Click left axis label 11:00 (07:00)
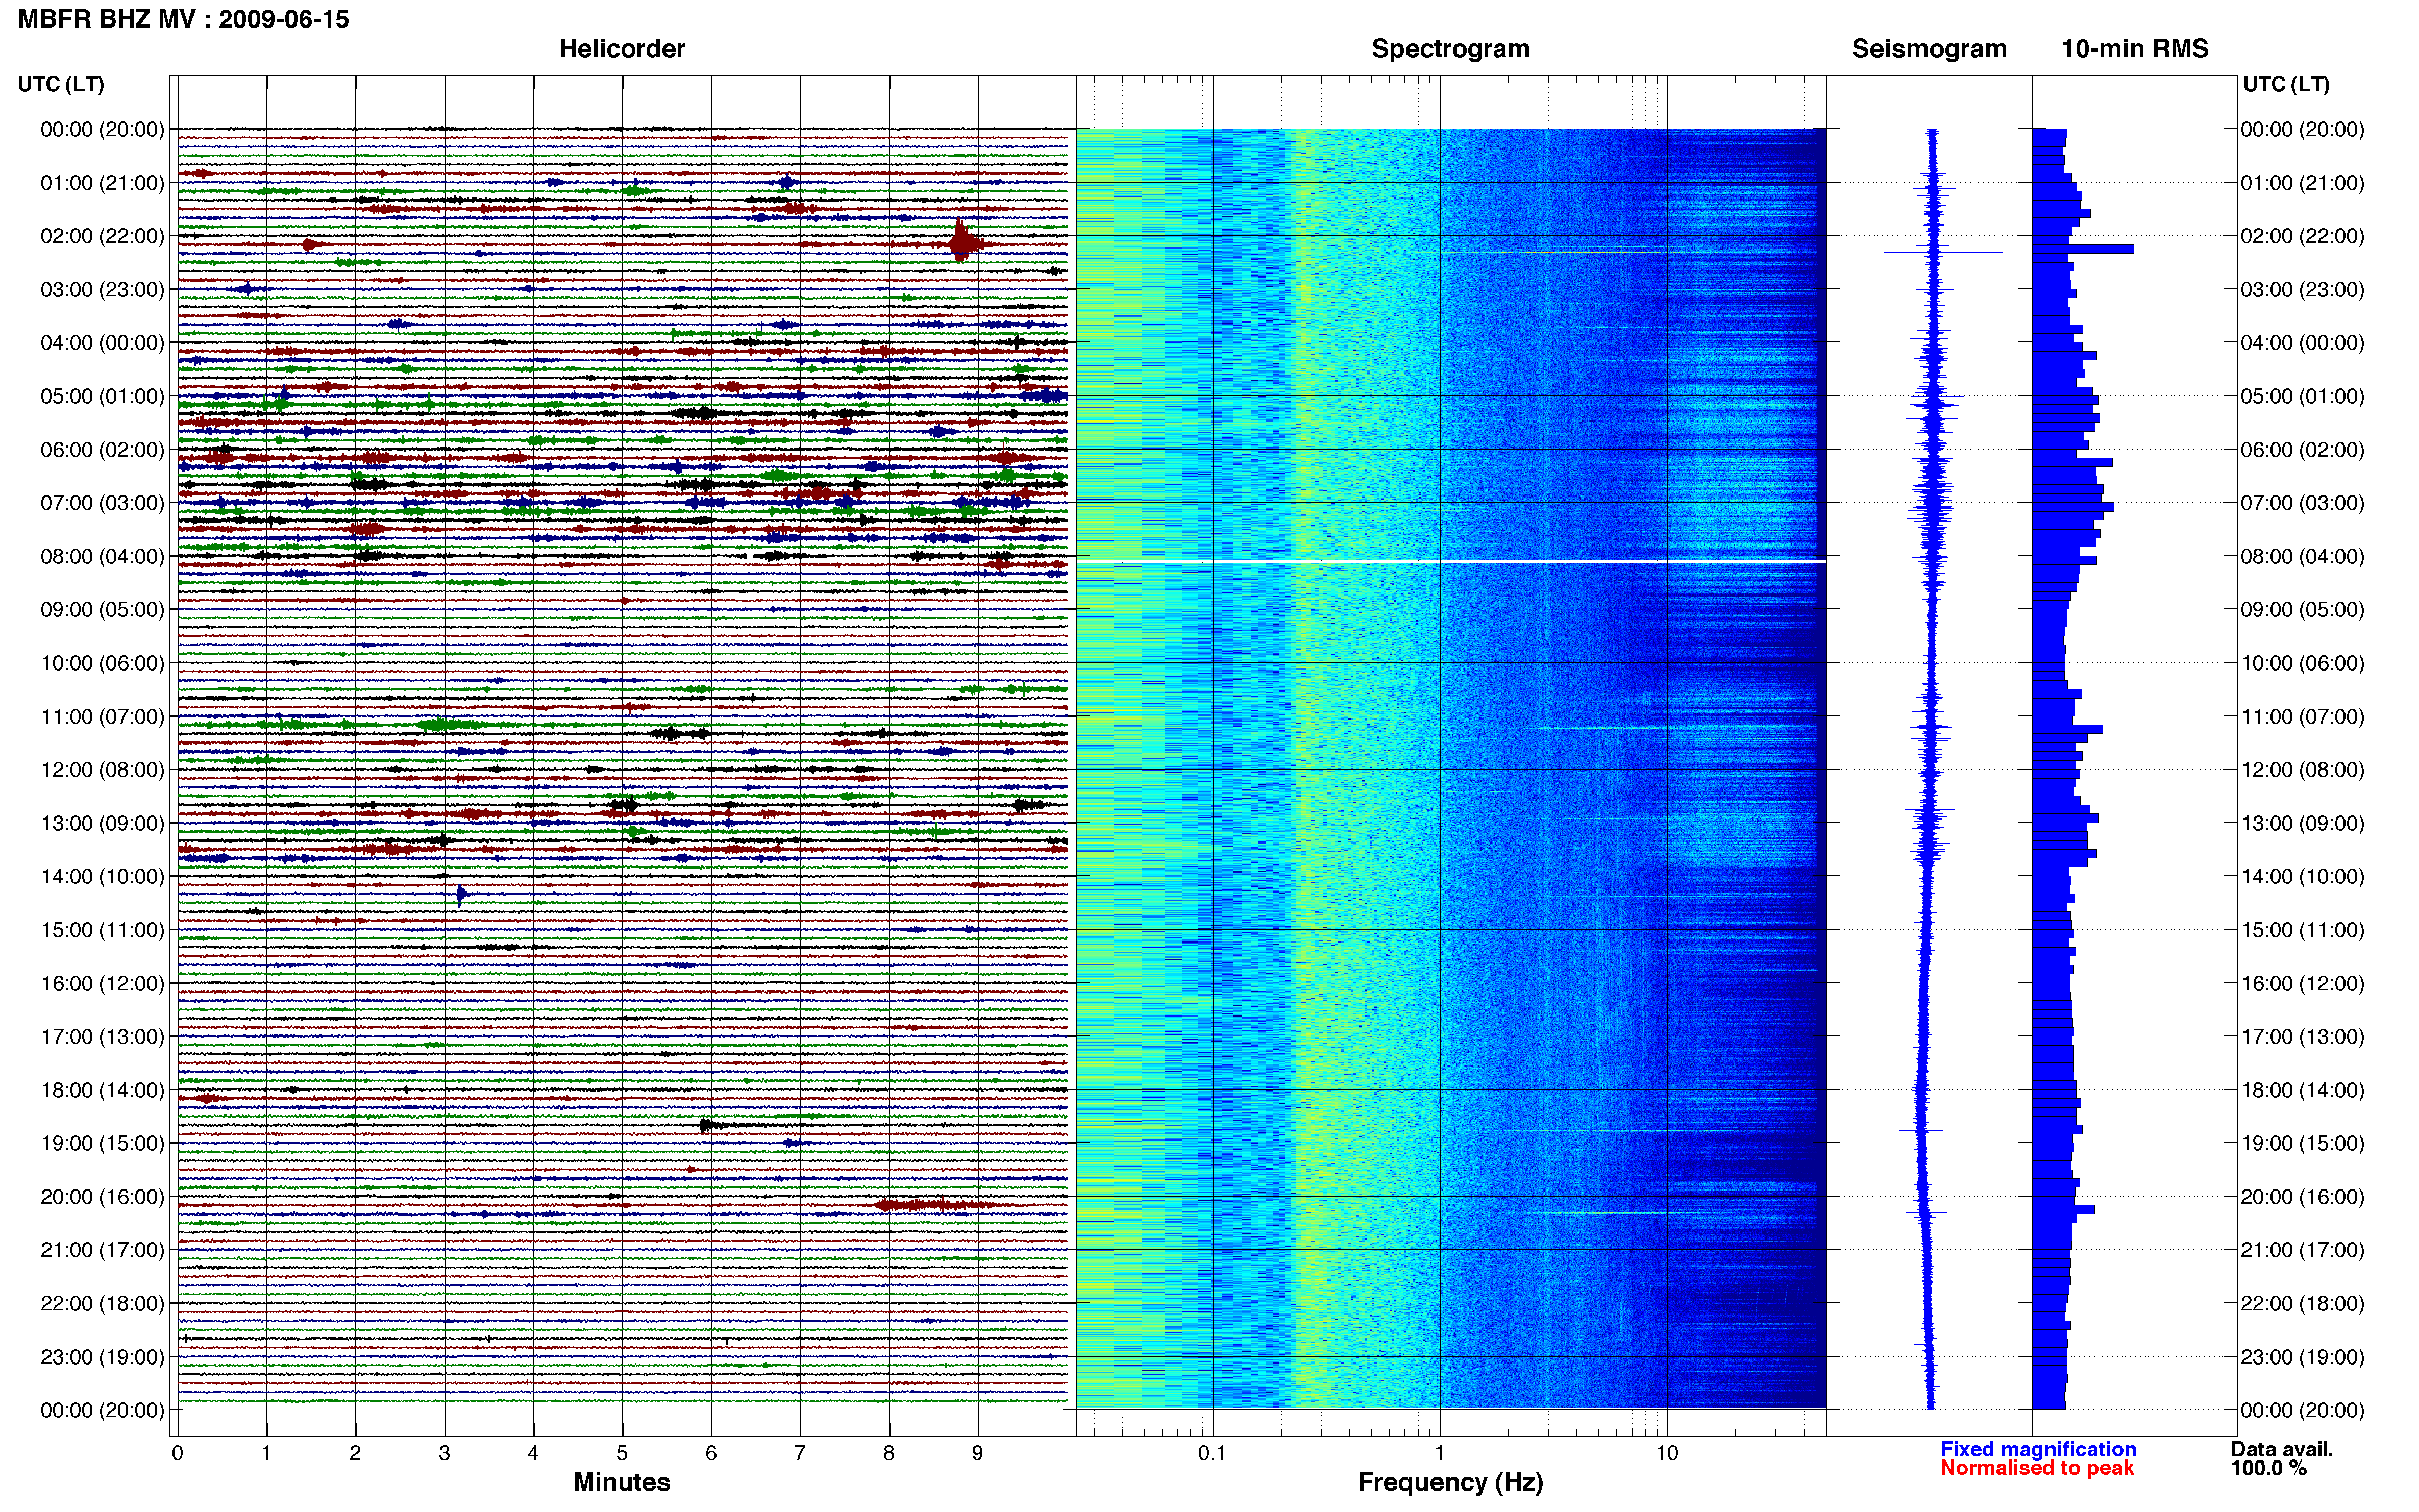 [102, 716]
